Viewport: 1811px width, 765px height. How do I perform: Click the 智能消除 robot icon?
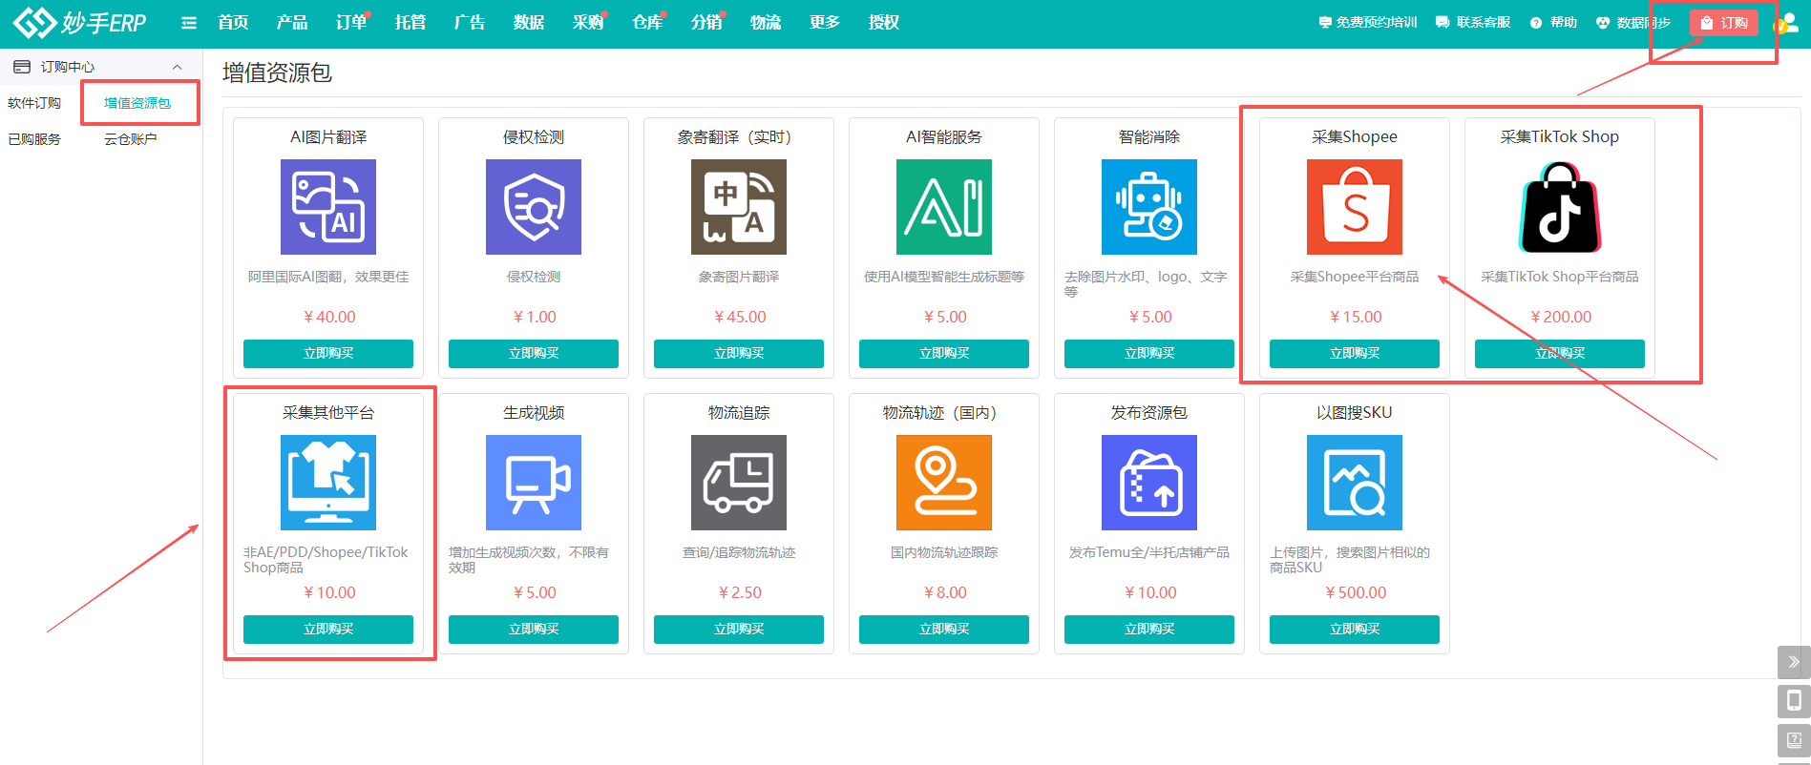1149,207
